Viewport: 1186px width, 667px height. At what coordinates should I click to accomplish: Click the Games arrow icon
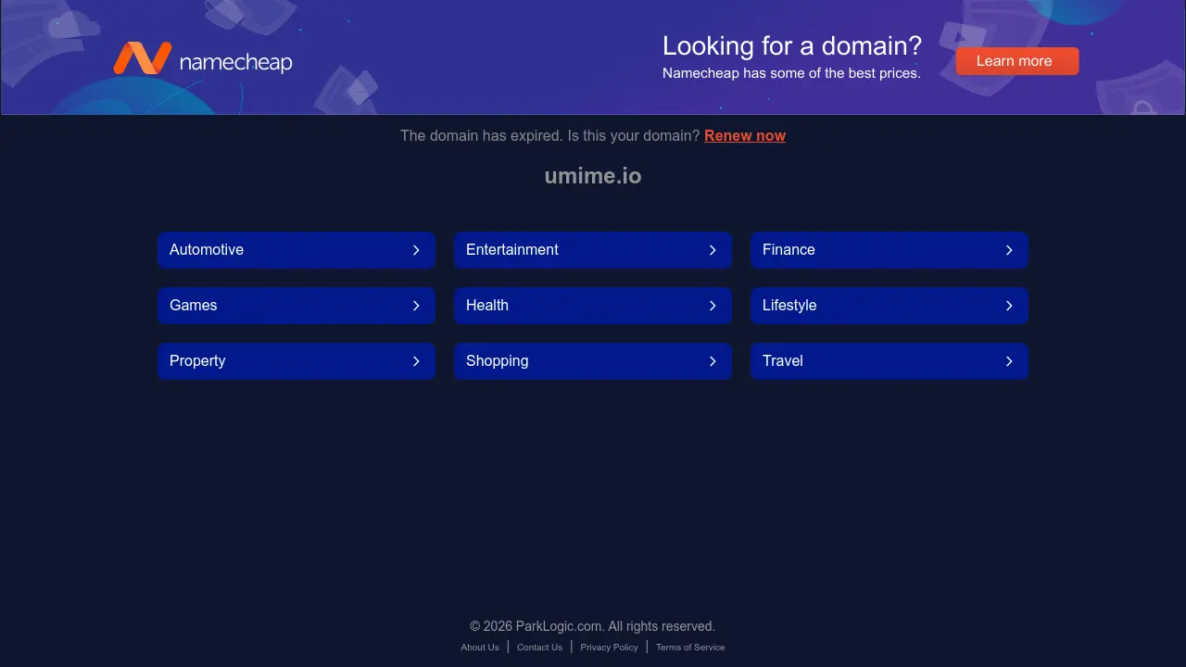click(x=416, y=306)
